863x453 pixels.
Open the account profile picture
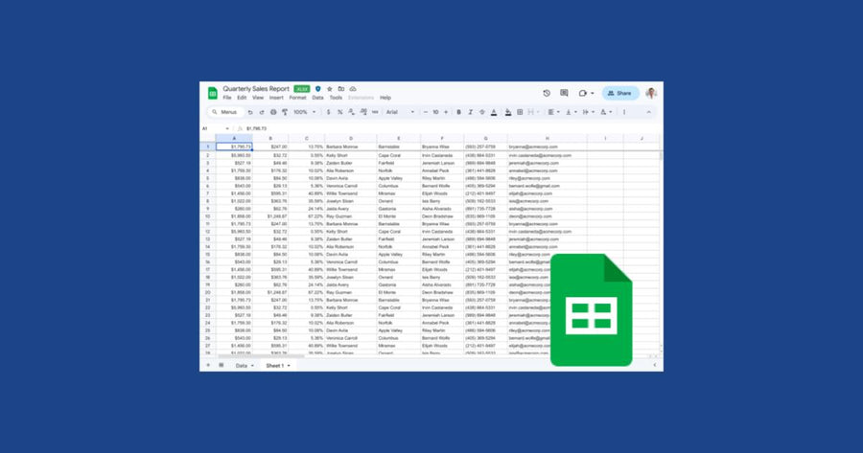coord(651,93)
